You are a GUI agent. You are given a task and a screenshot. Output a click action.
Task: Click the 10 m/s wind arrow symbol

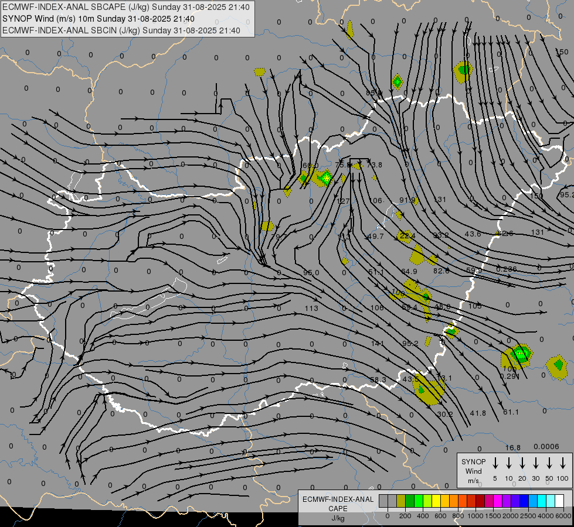[509, 463]
